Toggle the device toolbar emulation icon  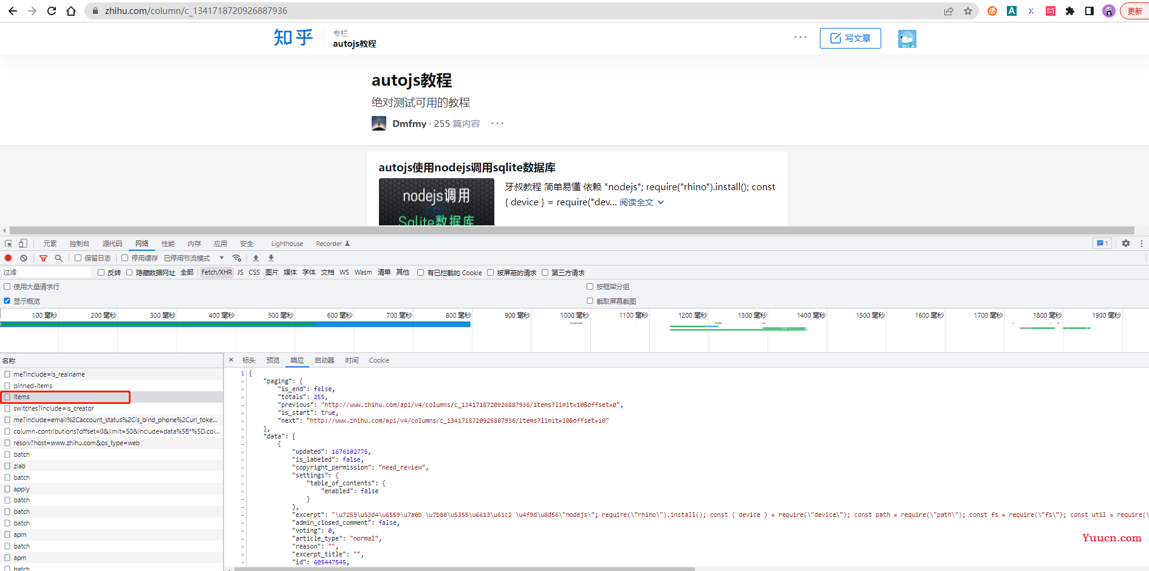[x=23, y=244]
